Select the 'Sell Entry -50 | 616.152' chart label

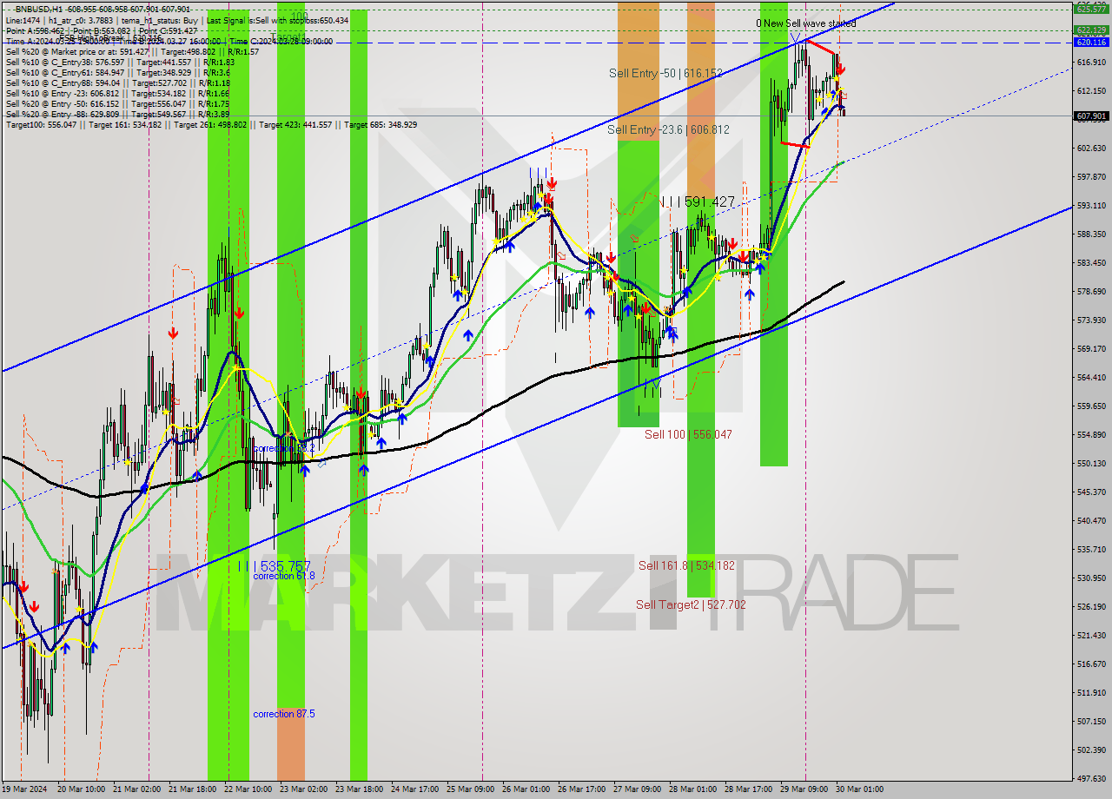click(x=665, y=73)
